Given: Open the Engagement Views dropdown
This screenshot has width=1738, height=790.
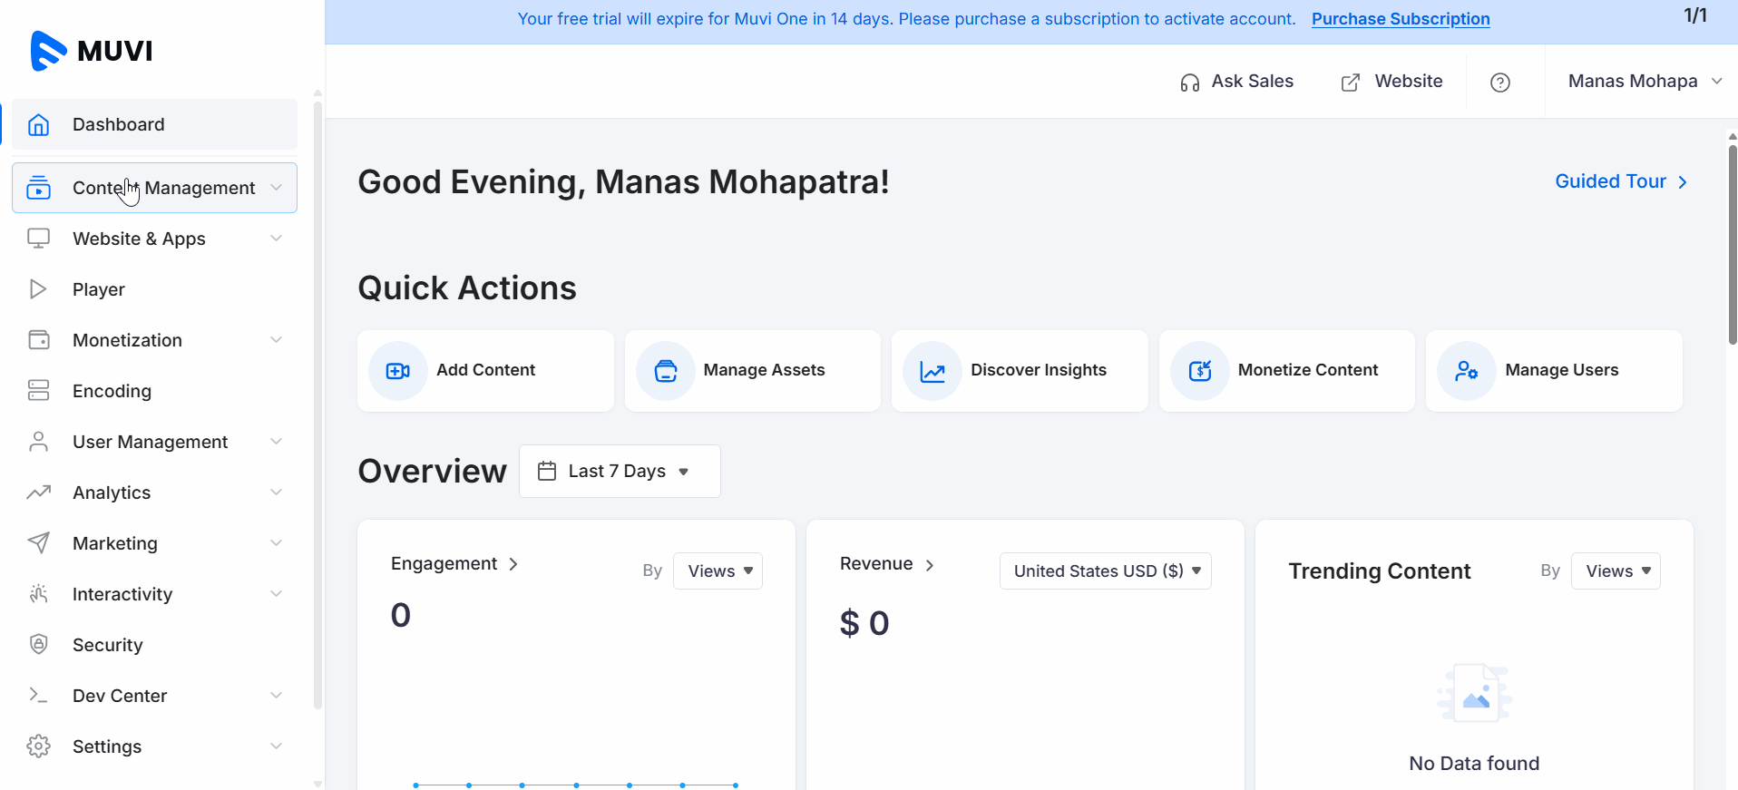Looking at the screenshot, I should pyautogui.click(x=718, y=571).
